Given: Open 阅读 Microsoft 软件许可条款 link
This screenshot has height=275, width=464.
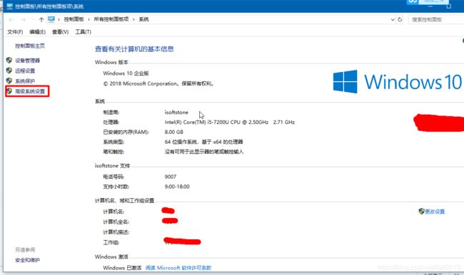Looking at the screenshot, I should (178, 268).
